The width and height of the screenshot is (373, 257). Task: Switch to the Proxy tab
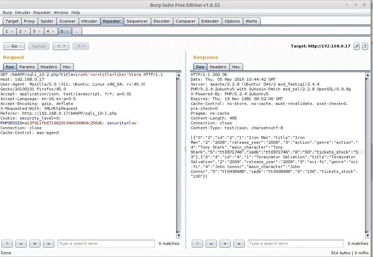point(29,21)
